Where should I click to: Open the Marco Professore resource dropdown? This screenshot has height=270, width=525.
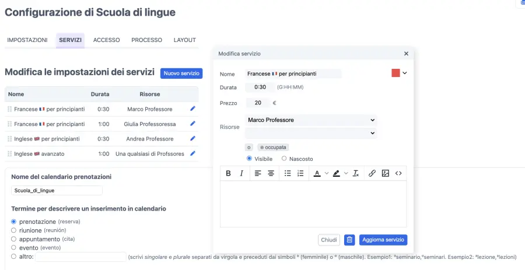tap(311, 120)
